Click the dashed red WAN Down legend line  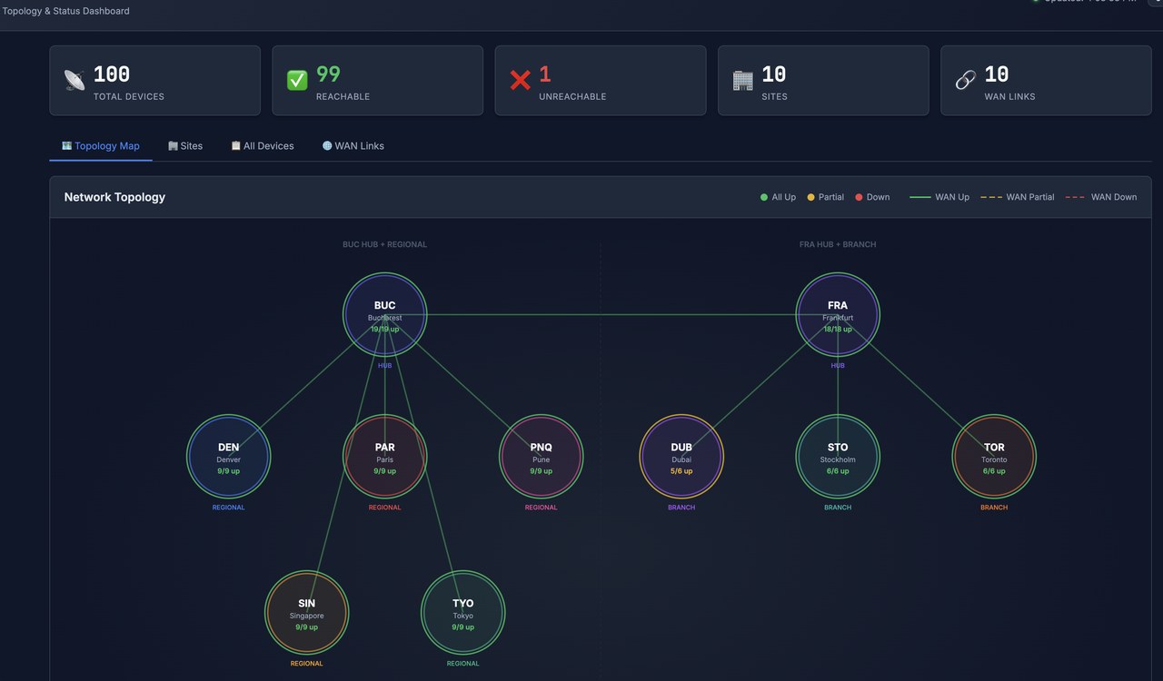1076,197
